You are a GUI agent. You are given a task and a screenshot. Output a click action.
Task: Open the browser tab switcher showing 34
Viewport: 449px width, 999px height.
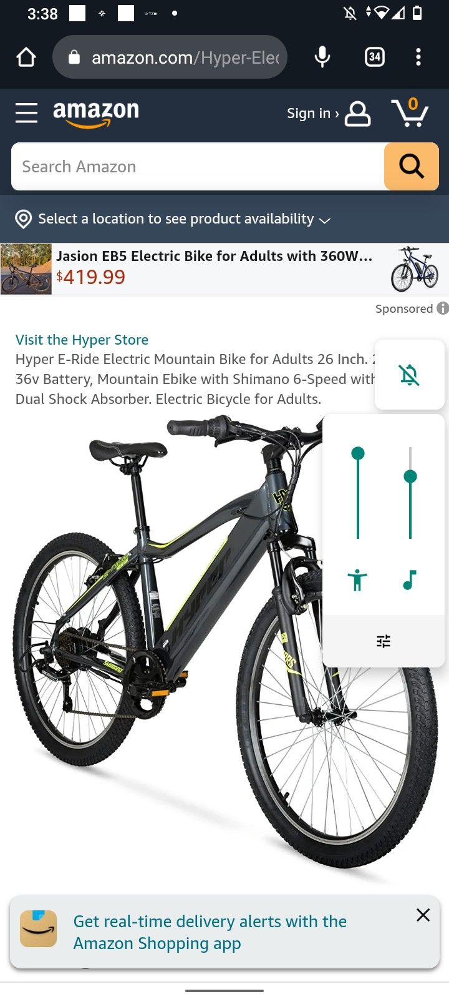(x=374, y=57)
